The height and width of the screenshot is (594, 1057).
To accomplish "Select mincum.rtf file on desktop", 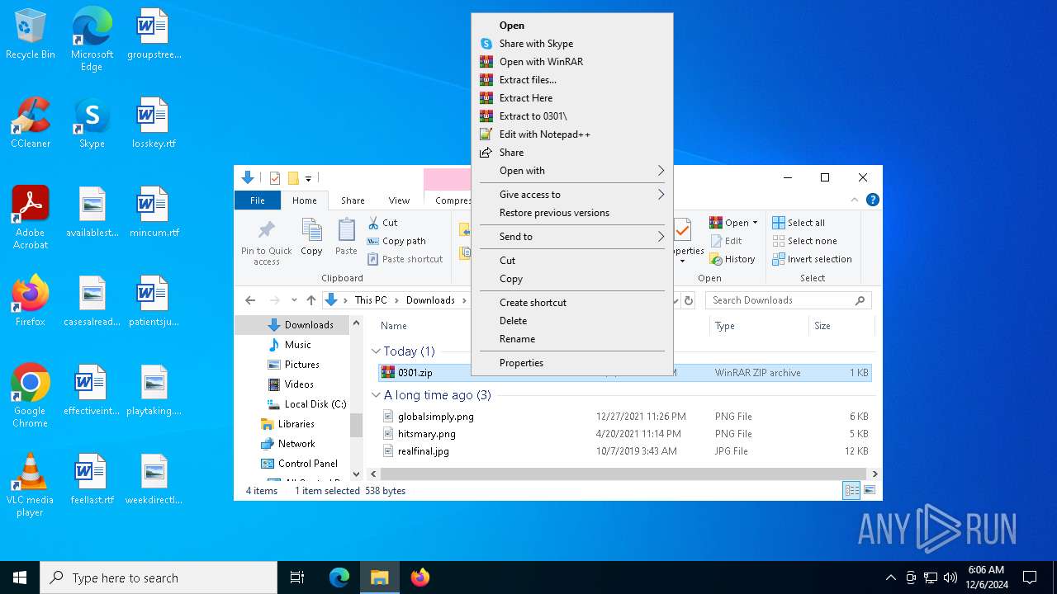I will click(154, 212).
